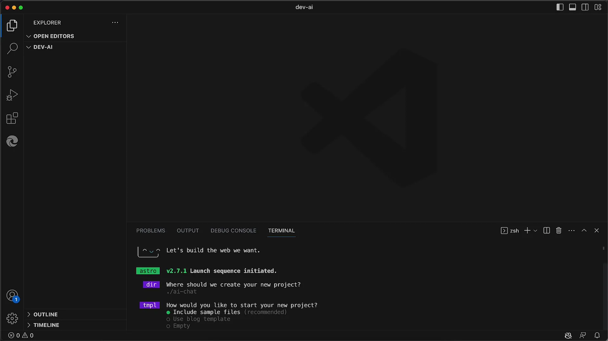Select Use blog template option
The image size is (608, 341).
tap(198, 319)
